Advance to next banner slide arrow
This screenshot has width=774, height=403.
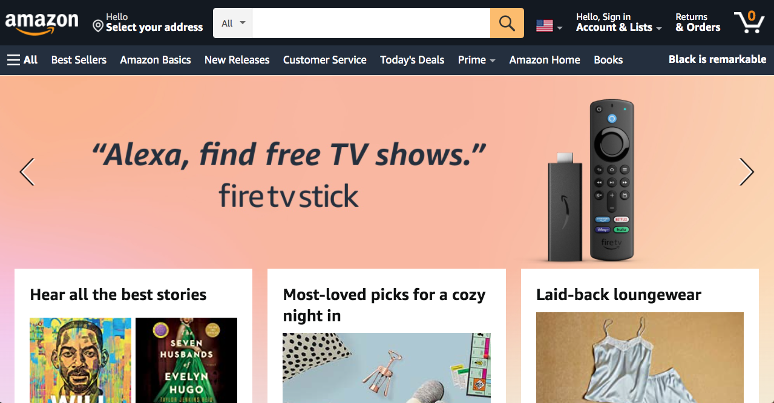[x=747, y=172]
